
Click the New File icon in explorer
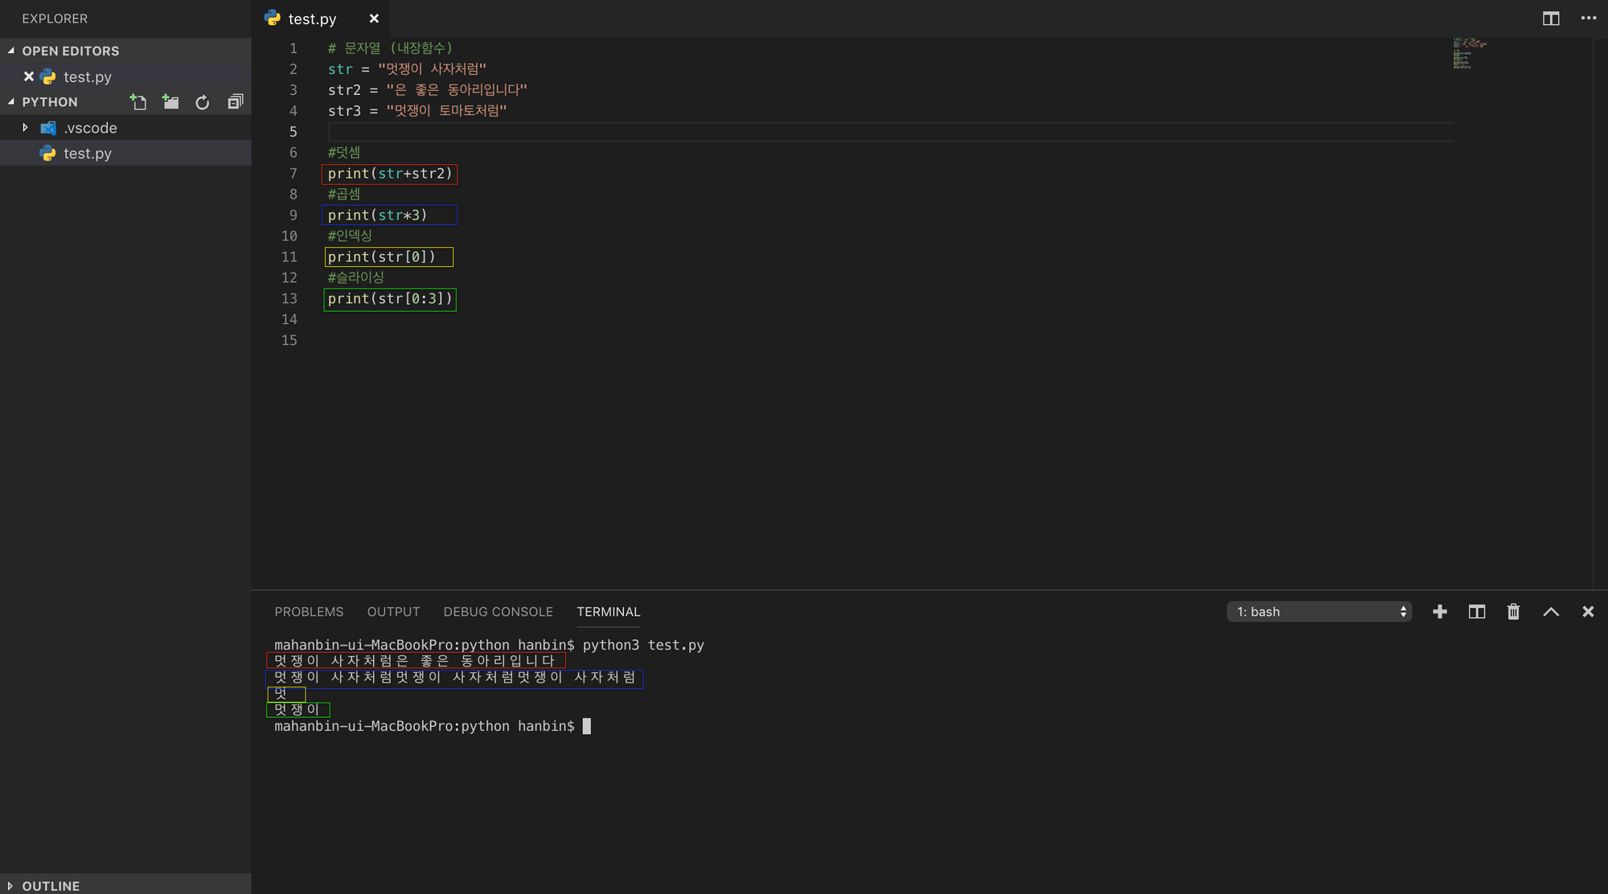click(x=138, y=102)
